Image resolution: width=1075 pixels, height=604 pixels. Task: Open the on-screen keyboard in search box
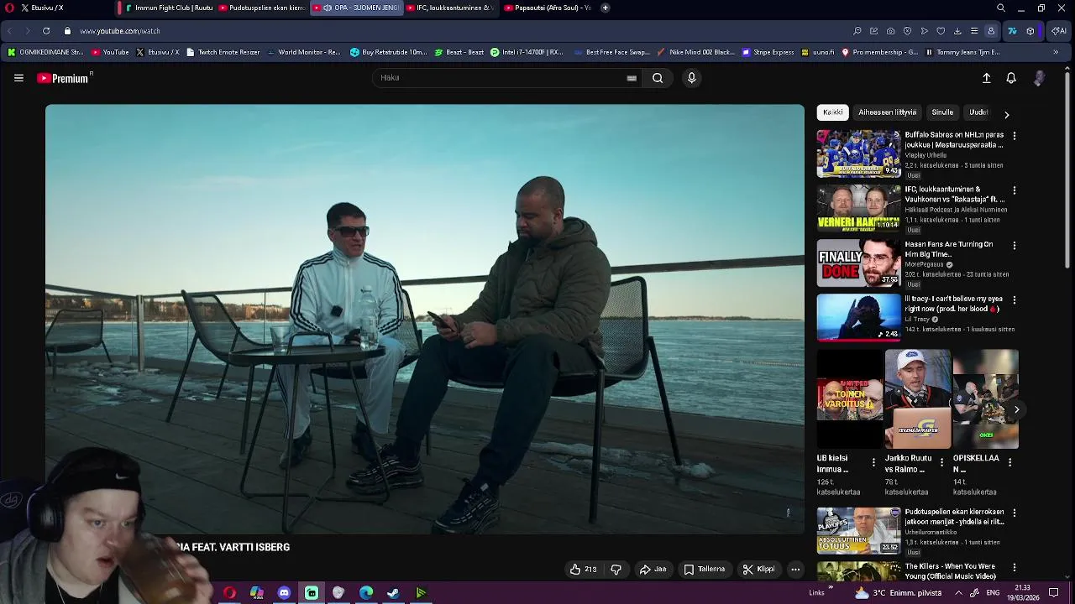pos(632,78)
